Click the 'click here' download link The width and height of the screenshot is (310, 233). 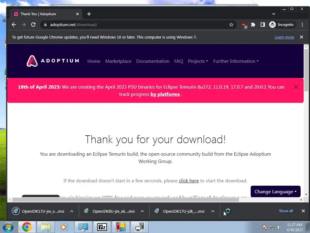(189, 181)
